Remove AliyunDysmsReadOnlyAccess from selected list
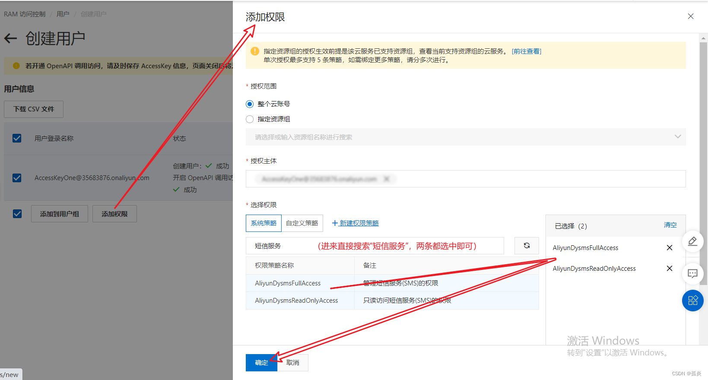The height and width of the screenshot is (380, 708). (x=670, y=269)
